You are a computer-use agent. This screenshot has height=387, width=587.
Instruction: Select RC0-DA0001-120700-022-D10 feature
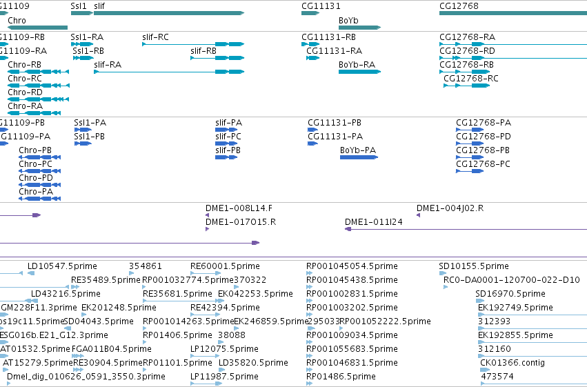tap(512, 280)
